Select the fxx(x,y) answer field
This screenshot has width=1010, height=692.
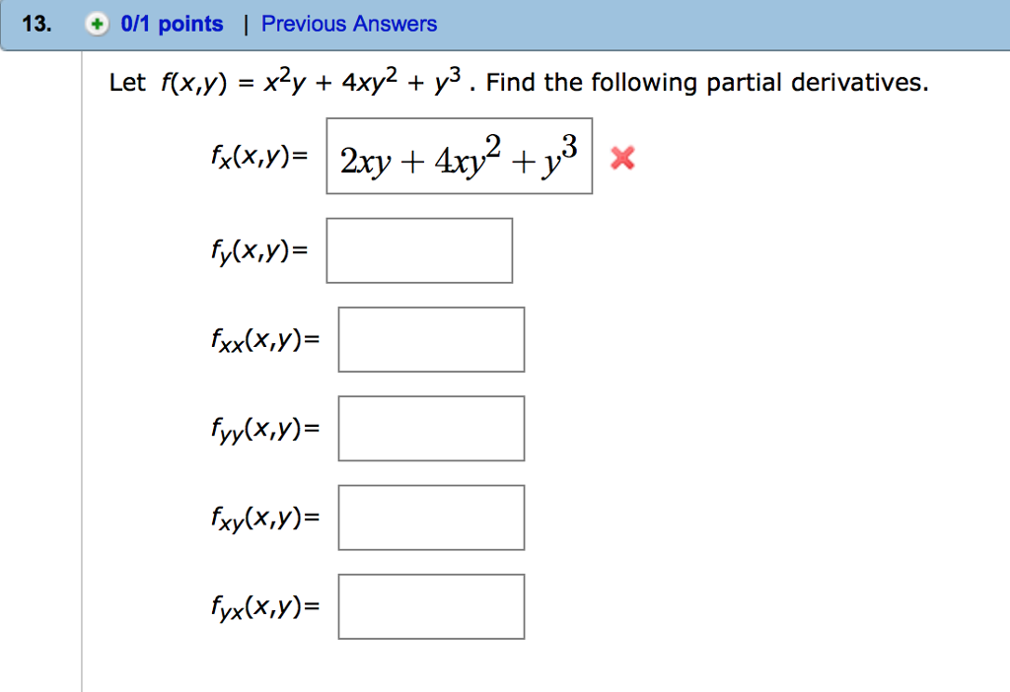pos(431,339)
